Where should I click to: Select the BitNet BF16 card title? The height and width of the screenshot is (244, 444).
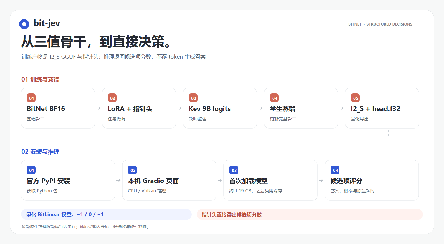(46, 109)
